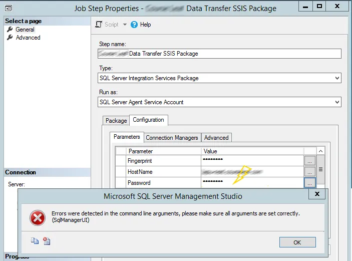Open the Advanced page wrench icon
This screenshot has width=352, height=261.
tap(10, 38)
